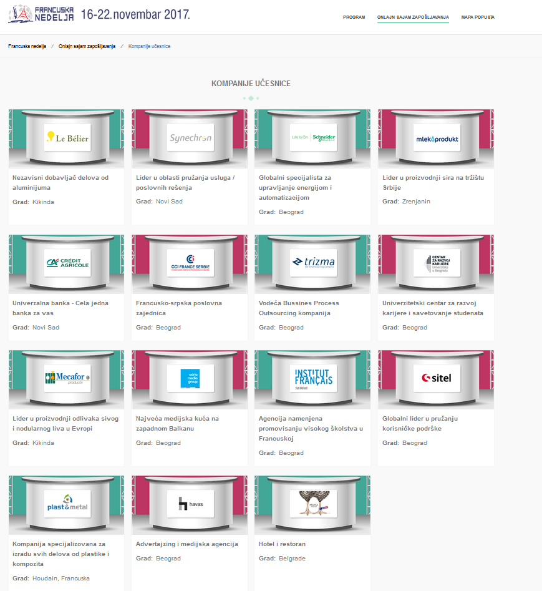This screenshot has height=591, width=542.
Task: Click 'Grad: Novi Sad' under Crédit Agricole
Action: point(36,328)
